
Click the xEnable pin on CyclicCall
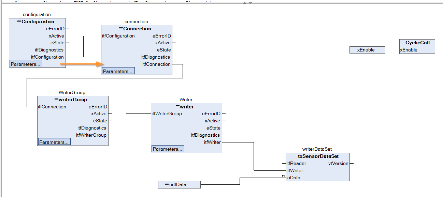409,50
